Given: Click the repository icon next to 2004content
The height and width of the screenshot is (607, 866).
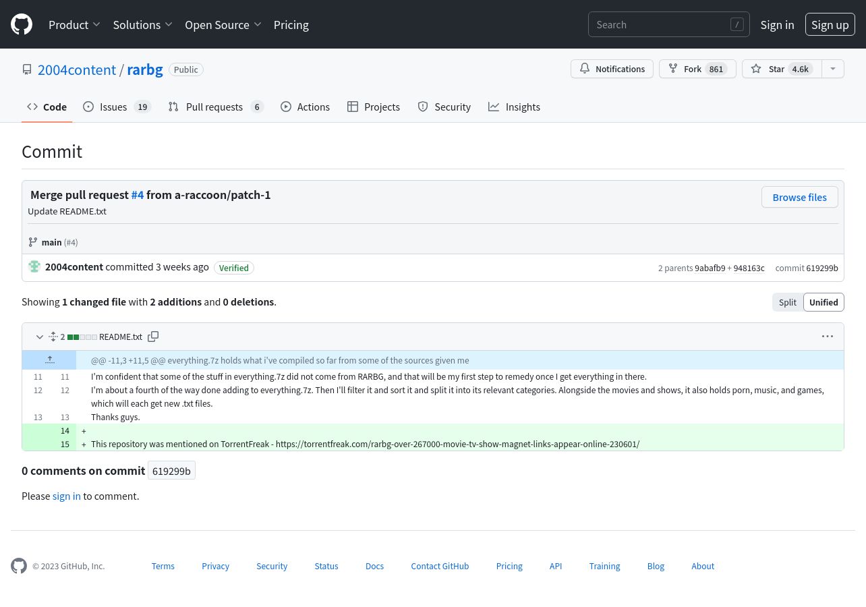Looking at the screenshot, I should pos(27,69).
